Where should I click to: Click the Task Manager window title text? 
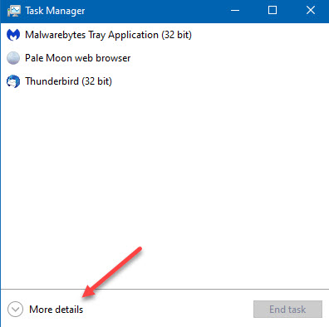click(55, 11)
